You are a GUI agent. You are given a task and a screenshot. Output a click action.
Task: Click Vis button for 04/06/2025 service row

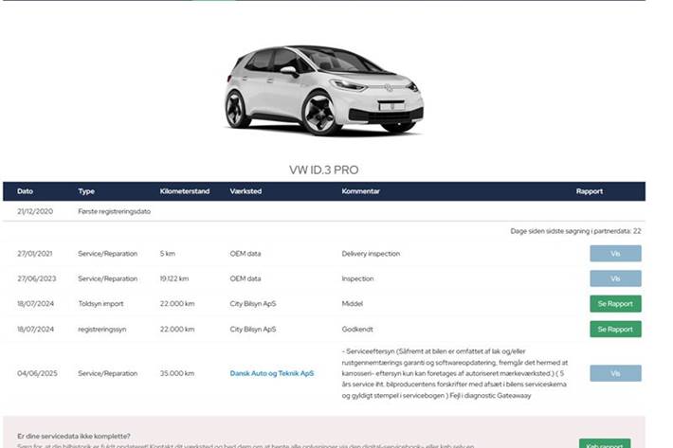point(615,373)
